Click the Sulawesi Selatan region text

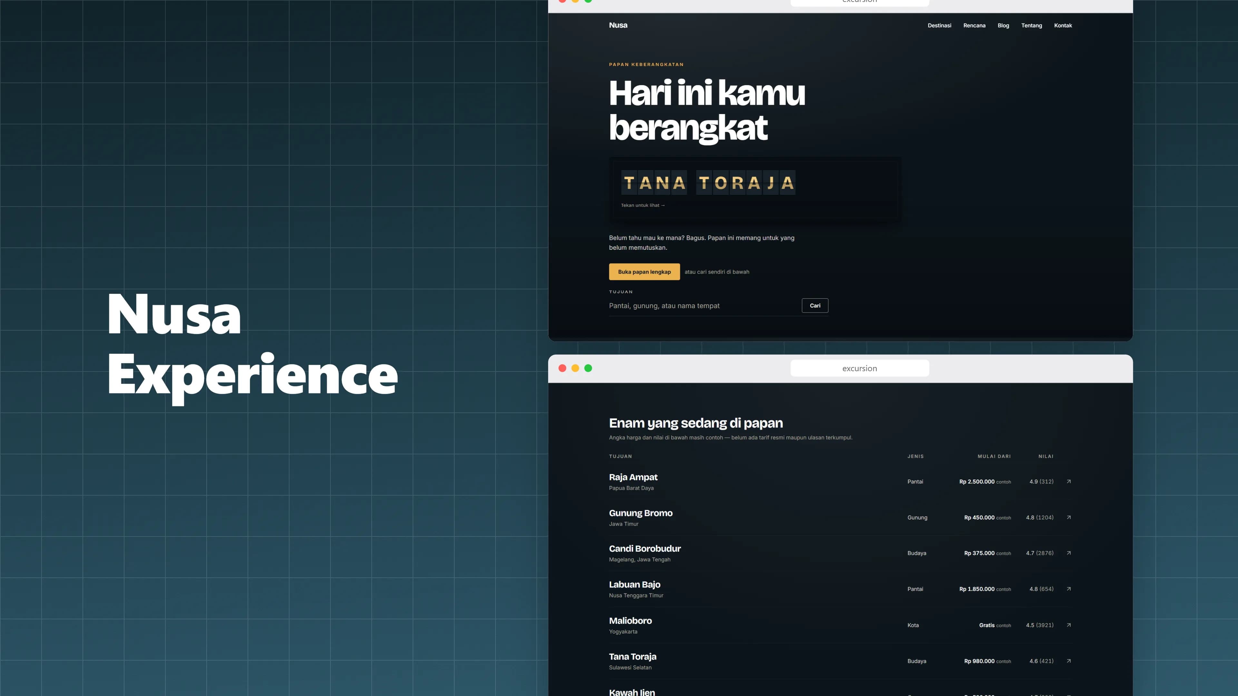coord(630,668)
